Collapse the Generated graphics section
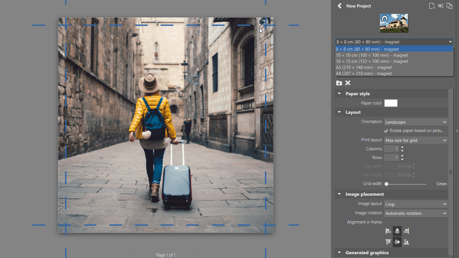The height and width of the screenshot is (258, 459). click(339, 252)
